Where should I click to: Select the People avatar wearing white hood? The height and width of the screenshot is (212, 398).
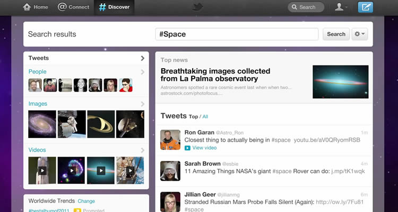[96, 85]
